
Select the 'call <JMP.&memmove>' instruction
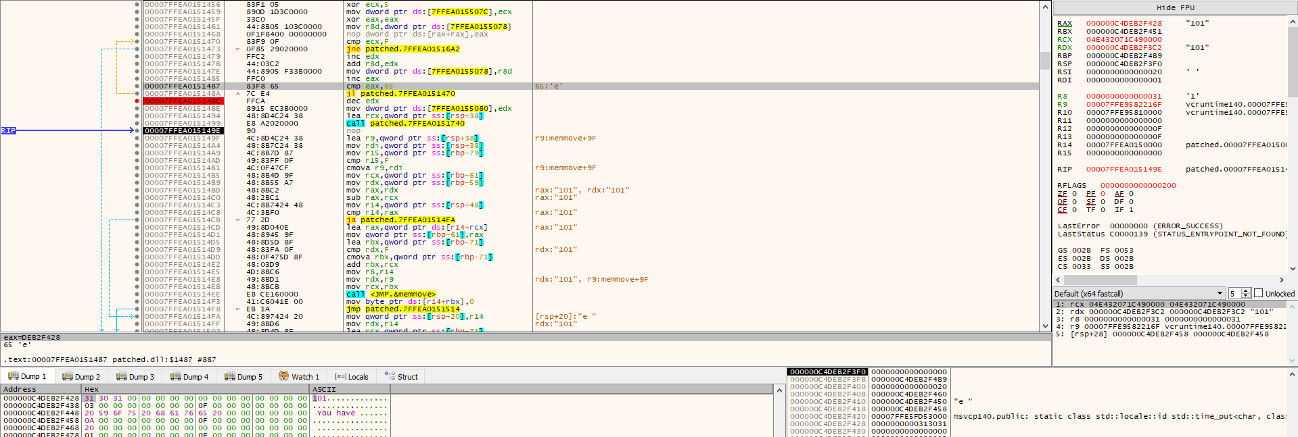391,294
